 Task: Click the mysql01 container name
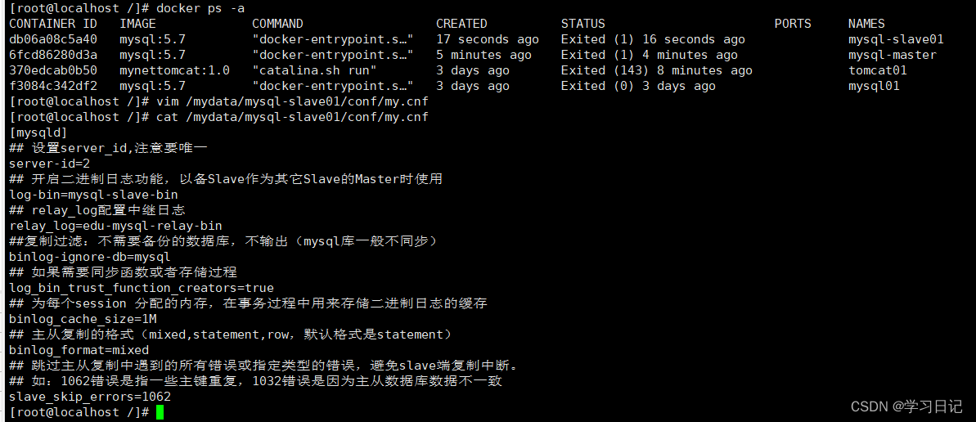coord(874,86)
